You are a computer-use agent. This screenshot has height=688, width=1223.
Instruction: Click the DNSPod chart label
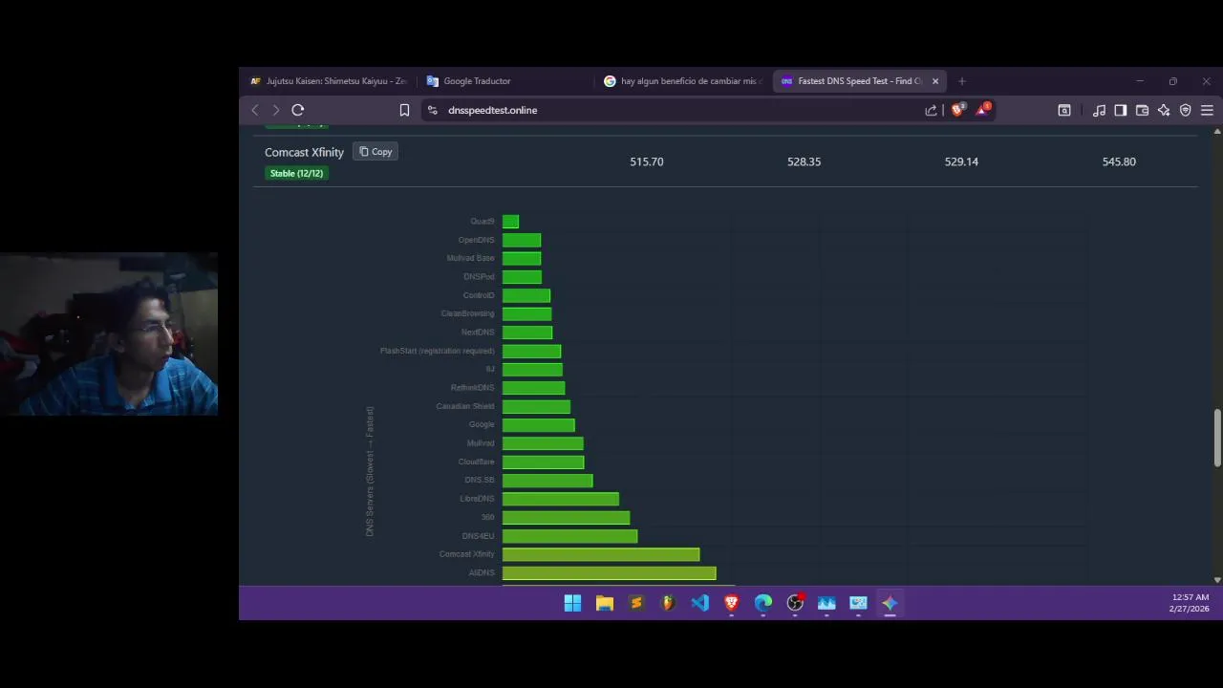480,277
